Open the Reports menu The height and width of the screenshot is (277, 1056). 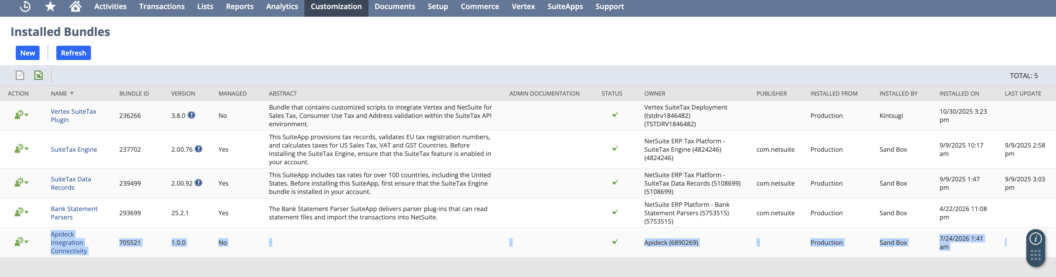click(x=240, y=7)
